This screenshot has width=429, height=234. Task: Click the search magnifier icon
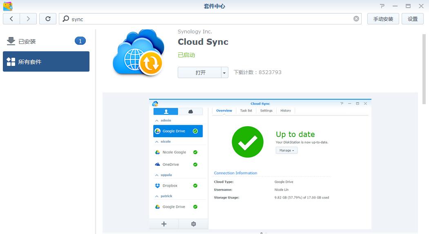tap(66, 19)
